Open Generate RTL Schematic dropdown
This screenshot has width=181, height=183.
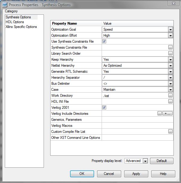click(170, 72)
